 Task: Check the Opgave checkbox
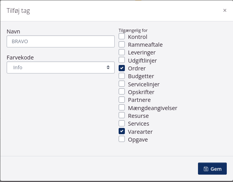tap(122, 139)
